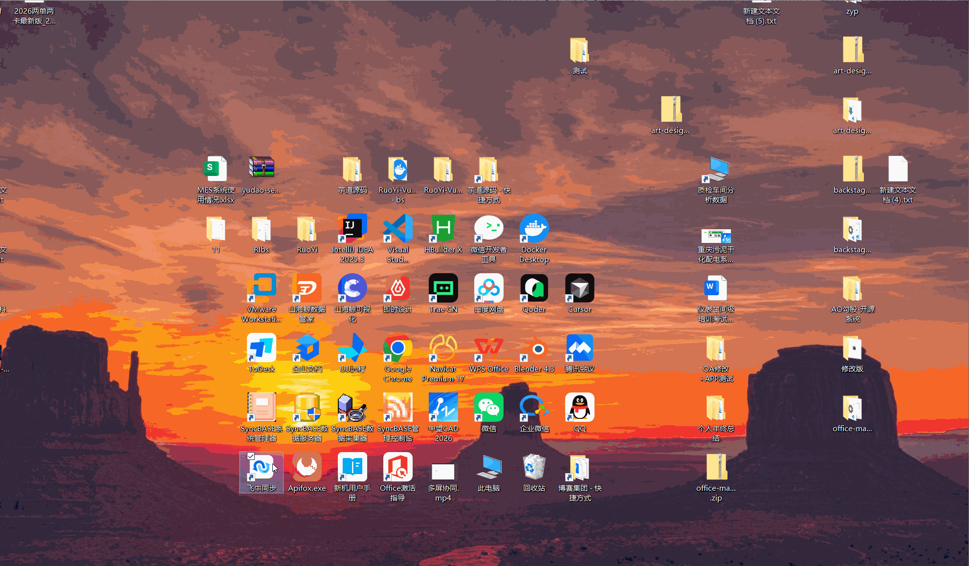Launch Navicat Premium 17

pos(443,348)
